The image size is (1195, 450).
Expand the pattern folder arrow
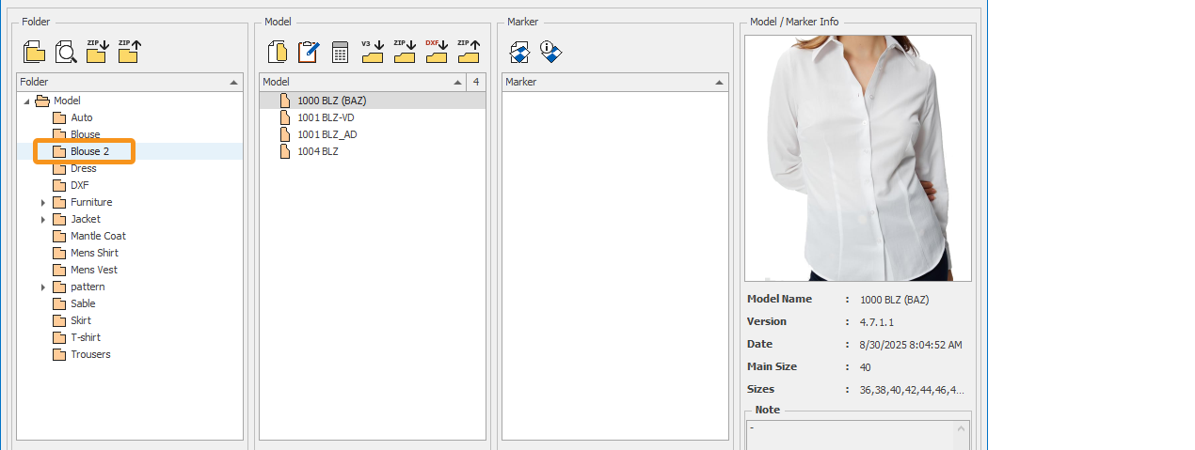tap(43, 287)
